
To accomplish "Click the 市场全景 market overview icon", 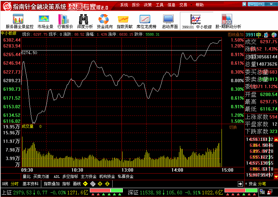I will (45, 21).
